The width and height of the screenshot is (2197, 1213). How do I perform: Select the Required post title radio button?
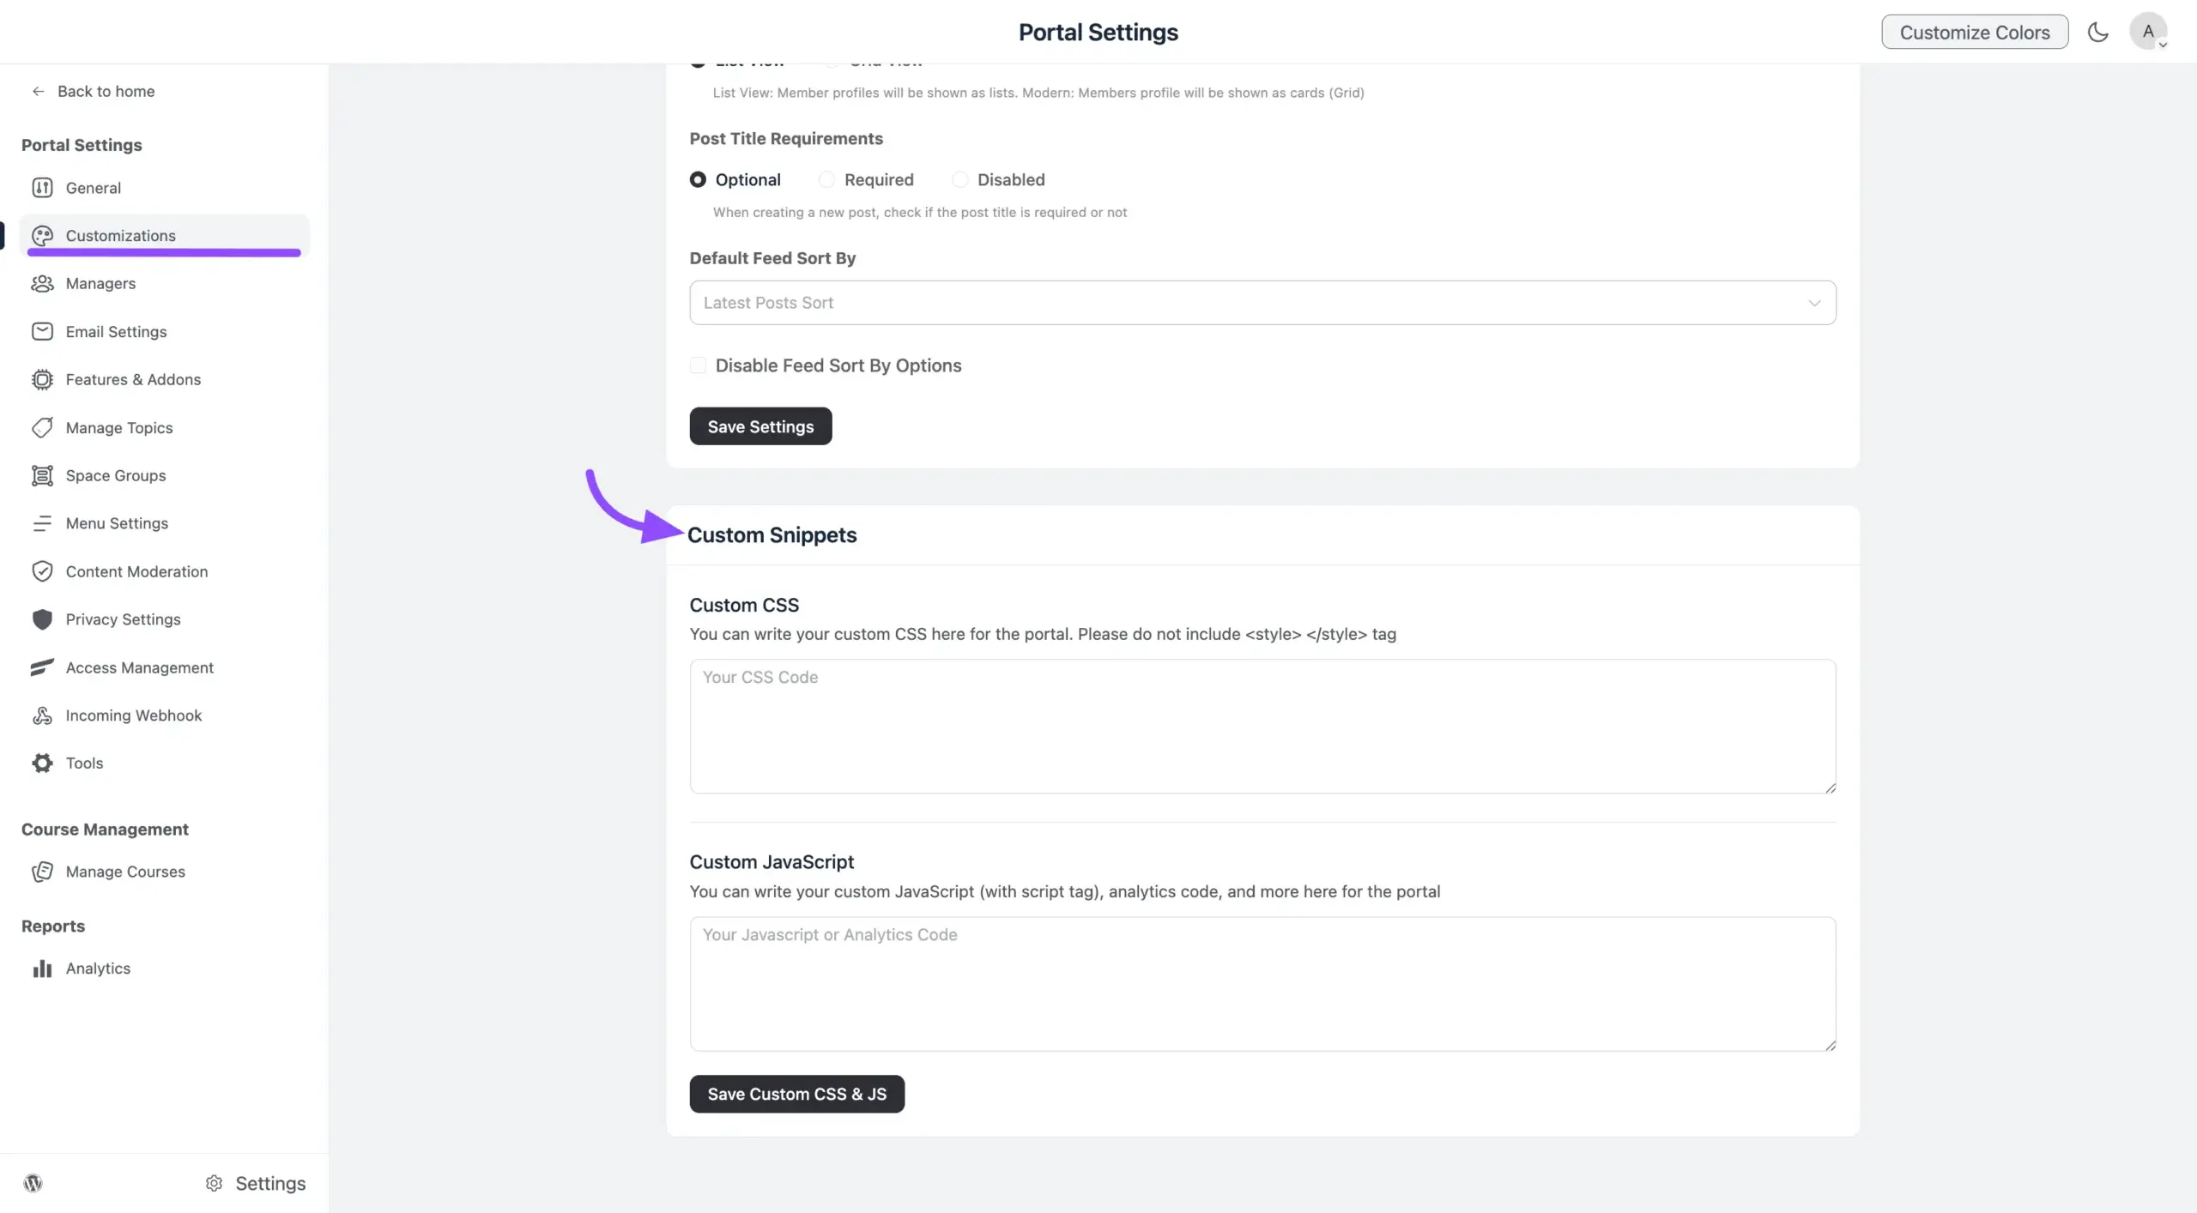tap(826, 179)
